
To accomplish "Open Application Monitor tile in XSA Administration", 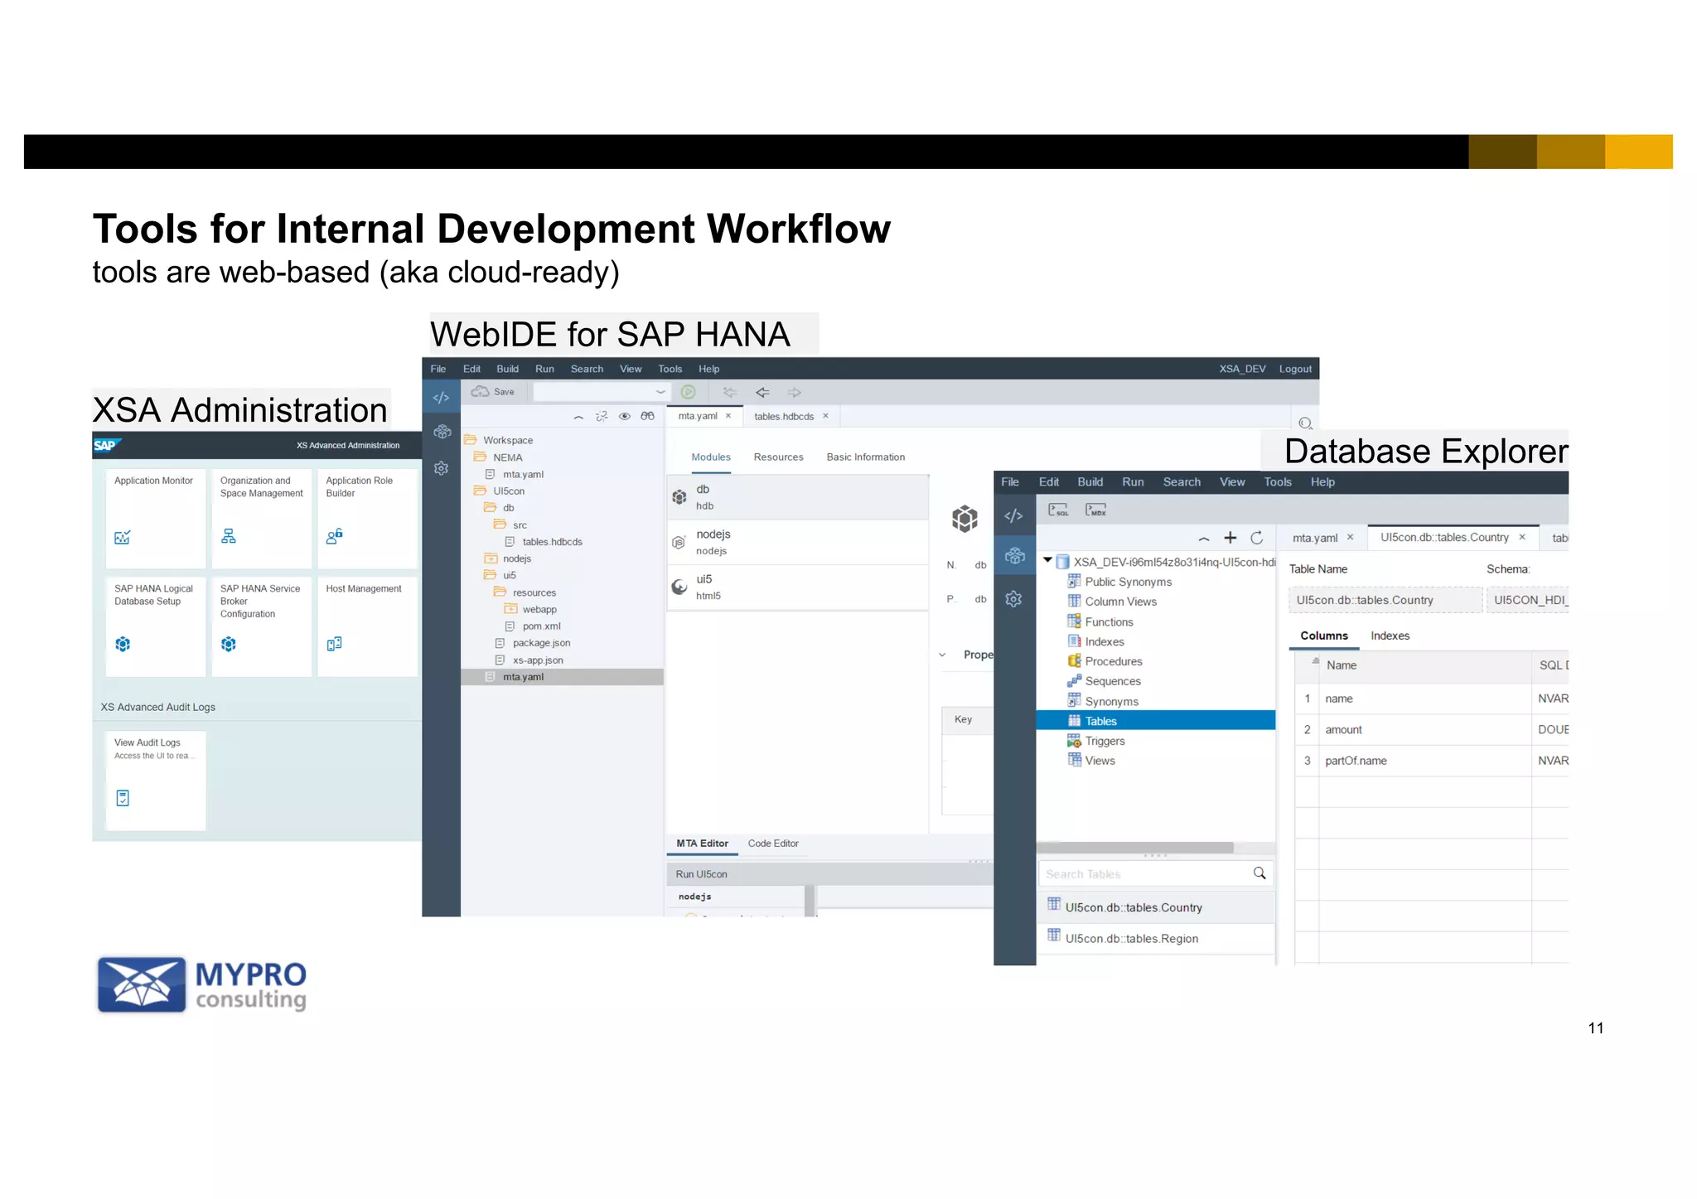I will (x=155, y=518).
